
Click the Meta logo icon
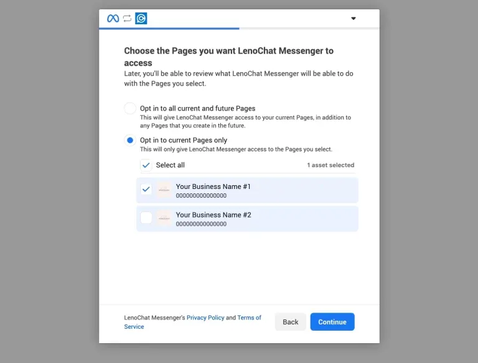[113, 18]
